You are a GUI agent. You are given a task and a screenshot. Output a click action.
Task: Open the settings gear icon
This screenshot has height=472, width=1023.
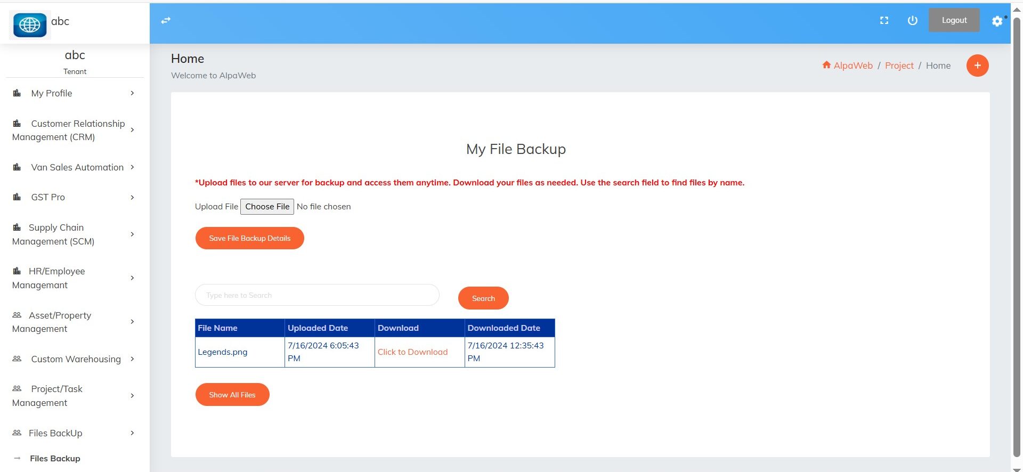997,21
